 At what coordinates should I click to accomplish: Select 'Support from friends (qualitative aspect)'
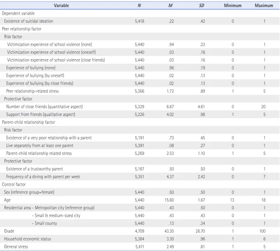(40, 115)
